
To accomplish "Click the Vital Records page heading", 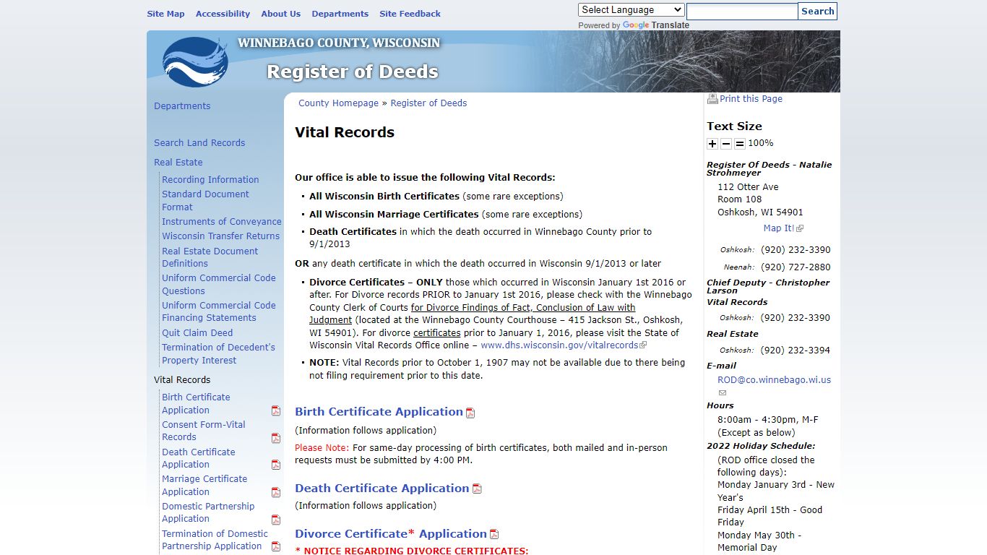I will coord(345,132).
